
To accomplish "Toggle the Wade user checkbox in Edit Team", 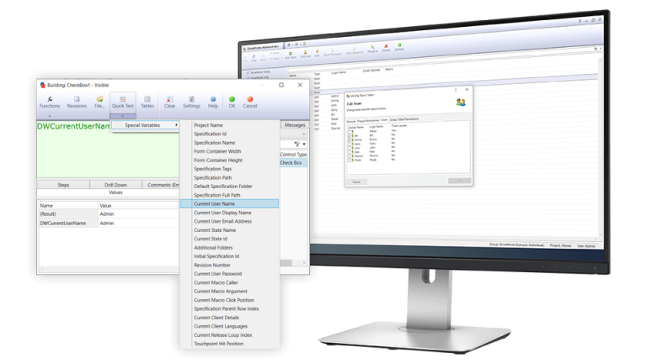I will coord(349,160).
